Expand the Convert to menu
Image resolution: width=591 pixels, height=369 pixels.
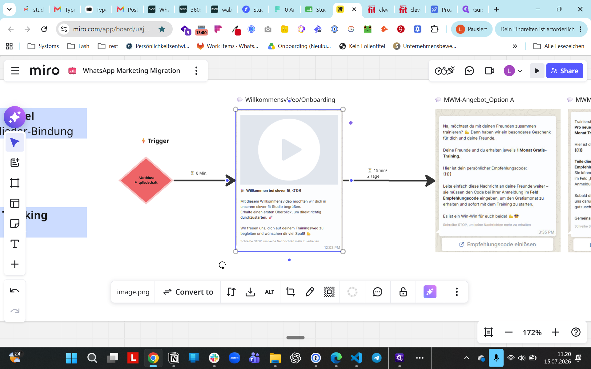[188, 292]
